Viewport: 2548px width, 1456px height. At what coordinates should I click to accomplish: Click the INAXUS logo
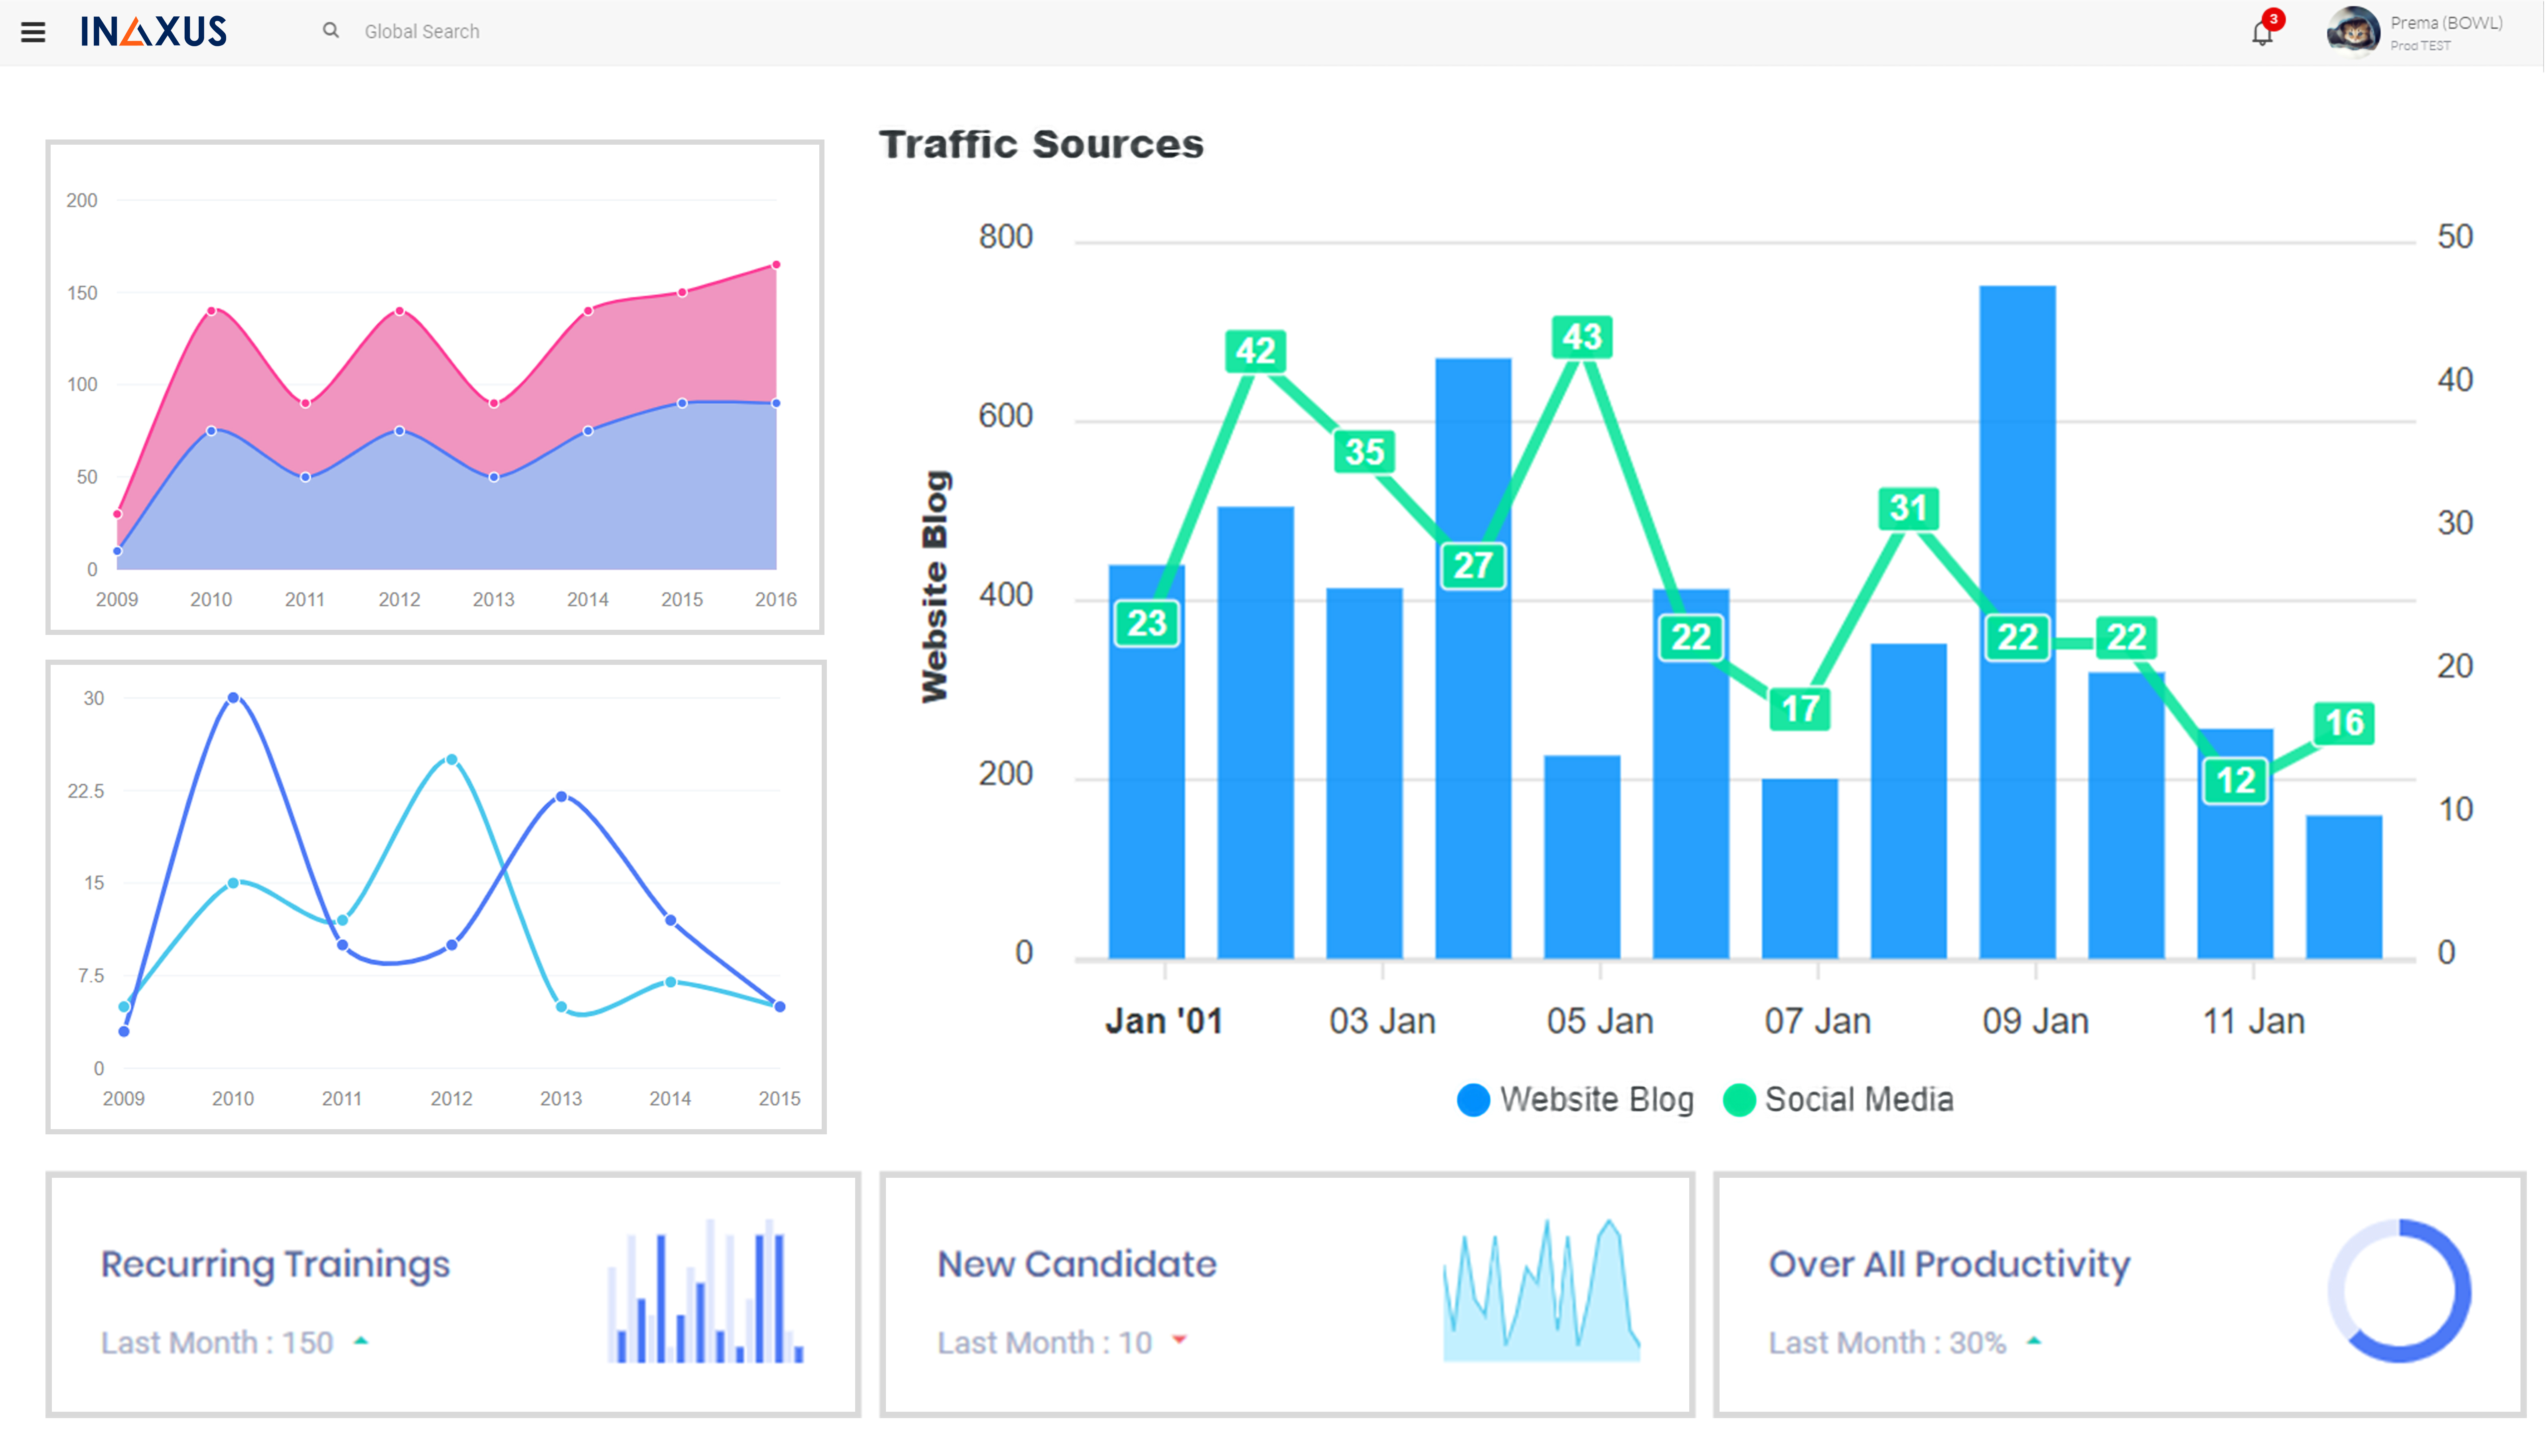point(154,32)
